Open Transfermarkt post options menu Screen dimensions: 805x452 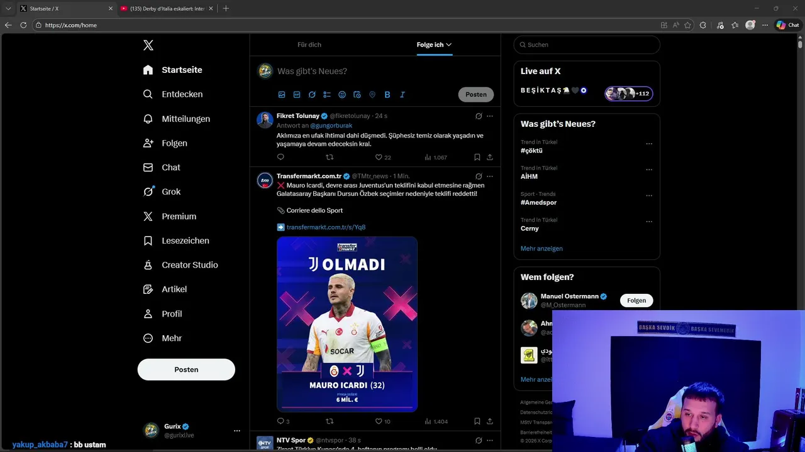490,176
